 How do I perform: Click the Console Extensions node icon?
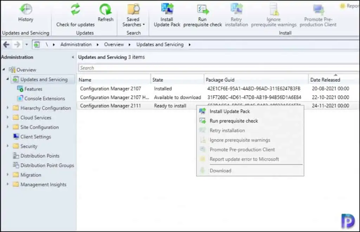pyautogui.click(x=20, y=98)
